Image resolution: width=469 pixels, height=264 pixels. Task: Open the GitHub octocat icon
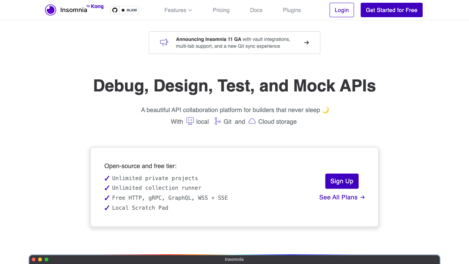pos(115,10)
